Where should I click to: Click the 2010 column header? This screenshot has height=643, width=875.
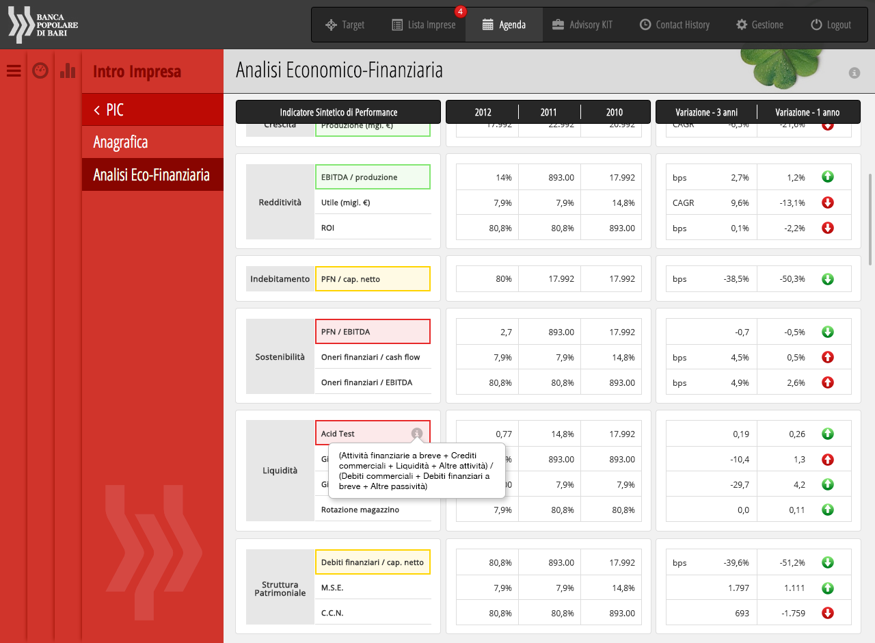pyautogui.click(x=614, y=112)
